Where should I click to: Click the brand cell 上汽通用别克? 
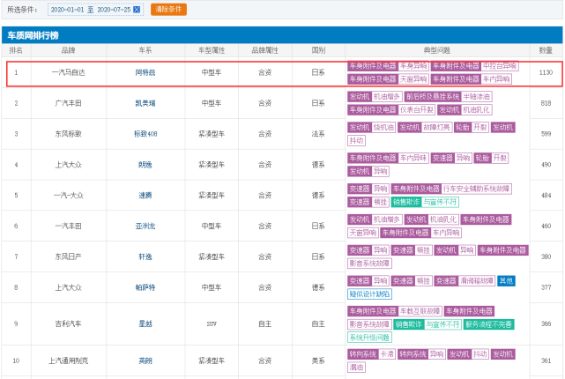coord(69,360)
